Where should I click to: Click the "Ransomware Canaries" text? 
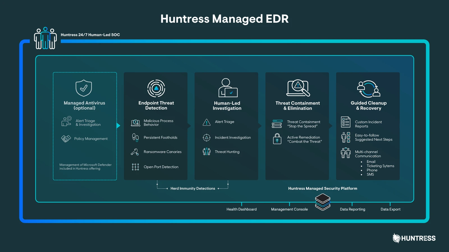tap(162, 152)
